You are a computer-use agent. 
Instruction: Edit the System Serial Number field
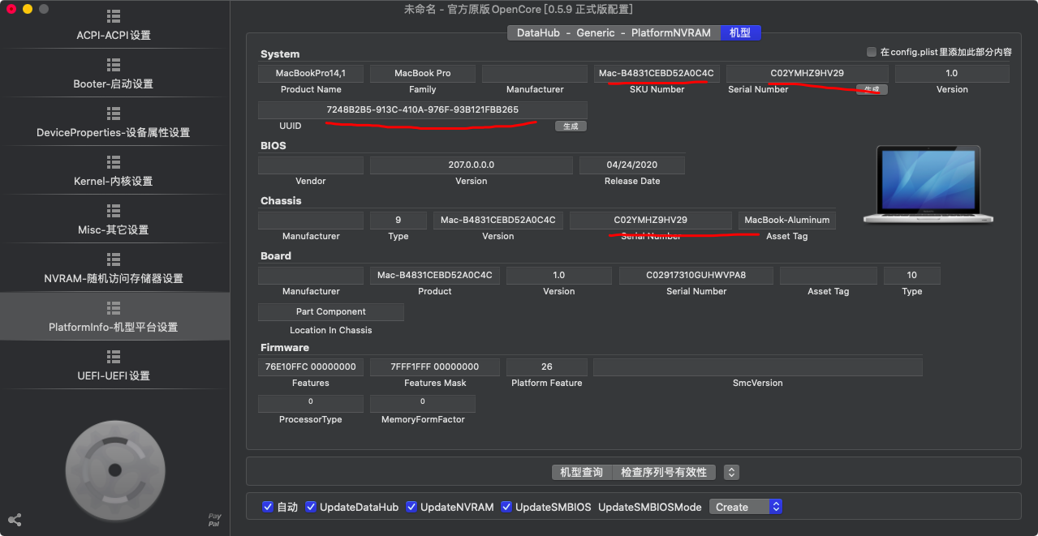[808, 73]
